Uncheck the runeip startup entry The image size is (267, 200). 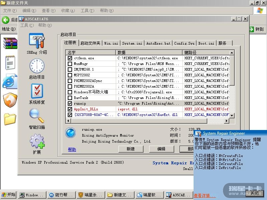pyautogui.click(x=70, y=103)
